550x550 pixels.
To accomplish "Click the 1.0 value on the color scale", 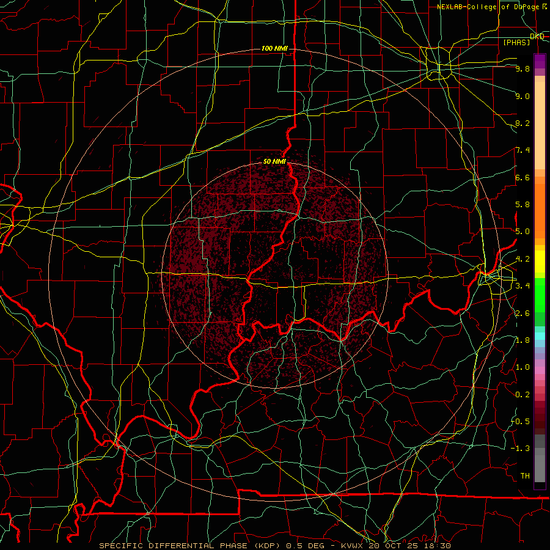I will pos(522,367).
